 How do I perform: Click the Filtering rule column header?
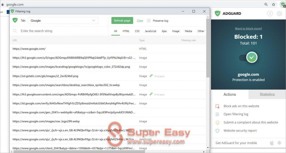pyautogui.click(x=189, y=40)
